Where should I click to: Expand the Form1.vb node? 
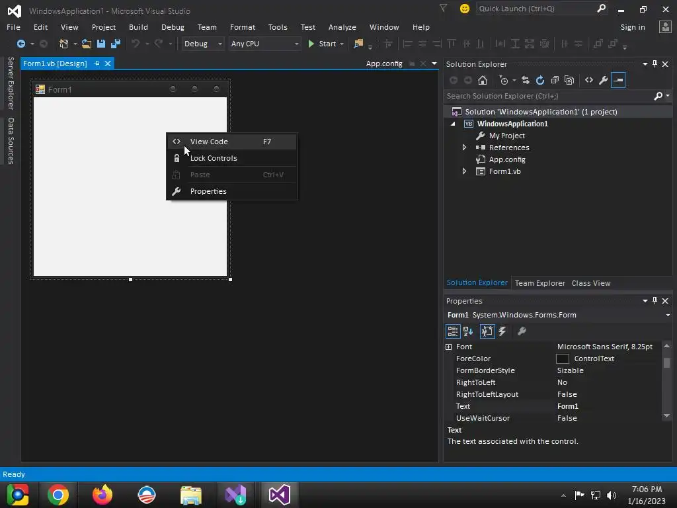464,171
